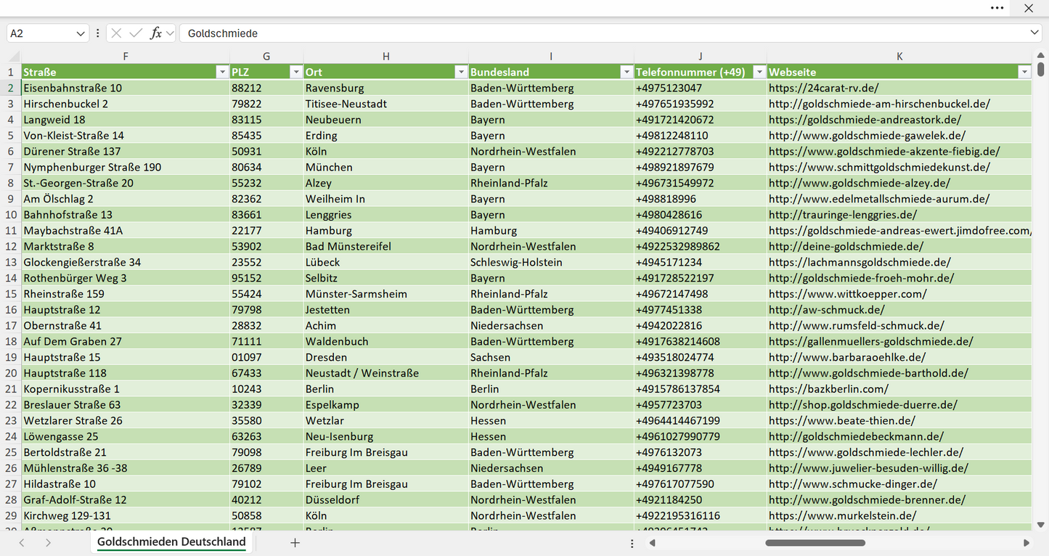Screen dimensions: 1049x556
Task: Open the three-dots more options menu
Action: pyautogui.click(x=997, y=8)
